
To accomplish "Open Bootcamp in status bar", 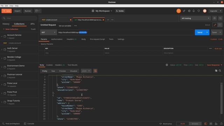I will (x=166, y=124).
